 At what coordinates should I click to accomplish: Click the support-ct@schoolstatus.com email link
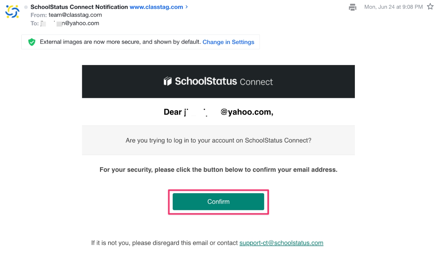click(281, 243)
